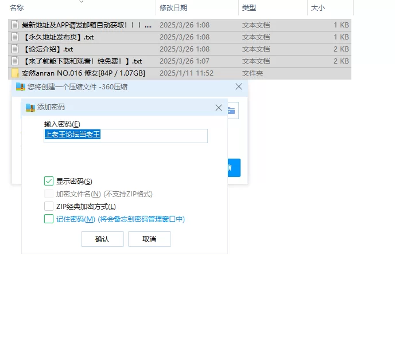Click the browse folder icon behind the password dialog
This screenshot has width=395, height=351.
pos(231,111)
